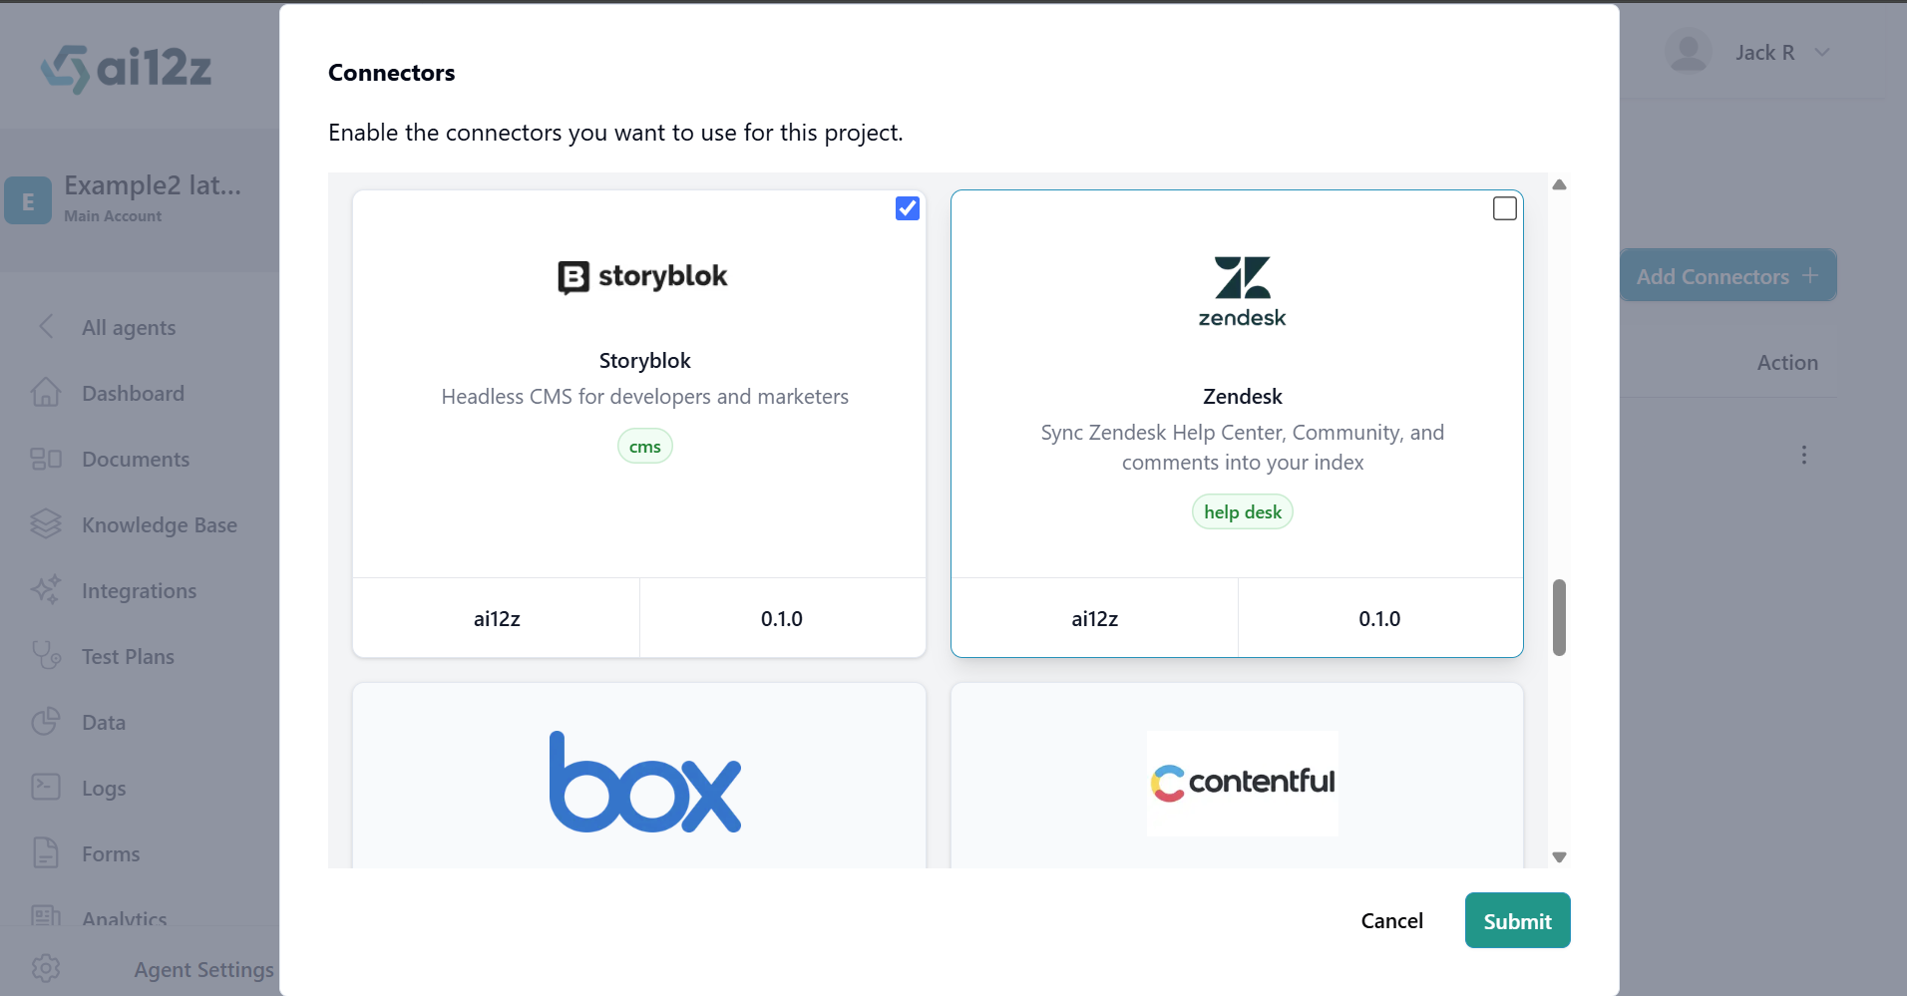Click Storyblok version 0.1.0
Image resolution: width=1907 pixels, height=996 pixels.
coord(782,618)
